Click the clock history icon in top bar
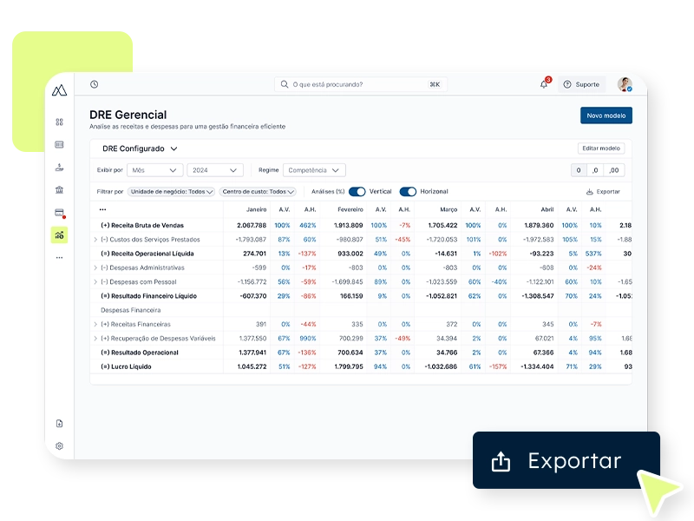The image size is (694, 521). coord(94,84)
